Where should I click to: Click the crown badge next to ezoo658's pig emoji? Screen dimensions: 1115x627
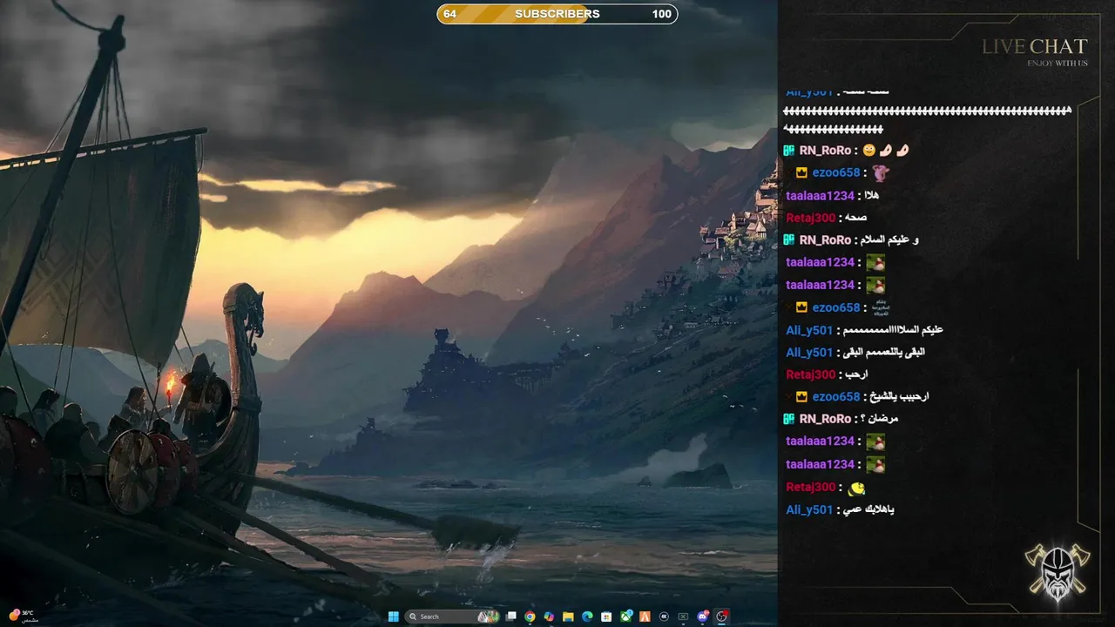(x=801, y=173)
